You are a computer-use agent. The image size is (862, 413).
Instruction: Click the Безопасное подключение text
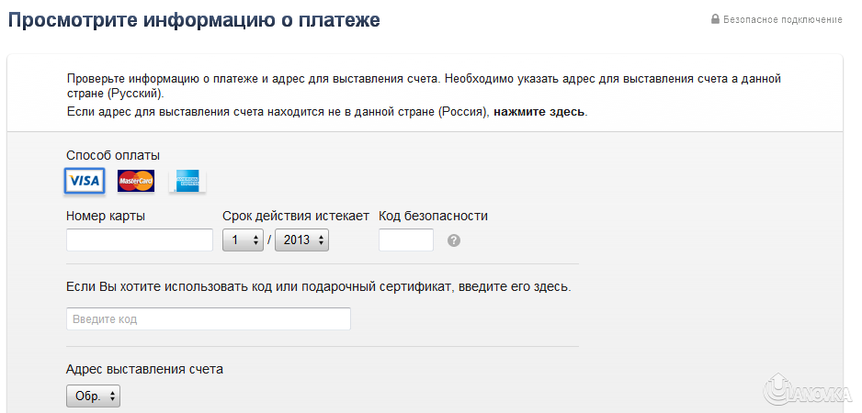click(782, 20)
